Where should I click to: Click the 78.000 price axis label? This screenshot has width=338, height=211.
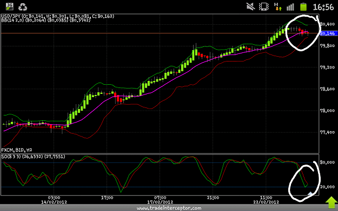point(327,111)
